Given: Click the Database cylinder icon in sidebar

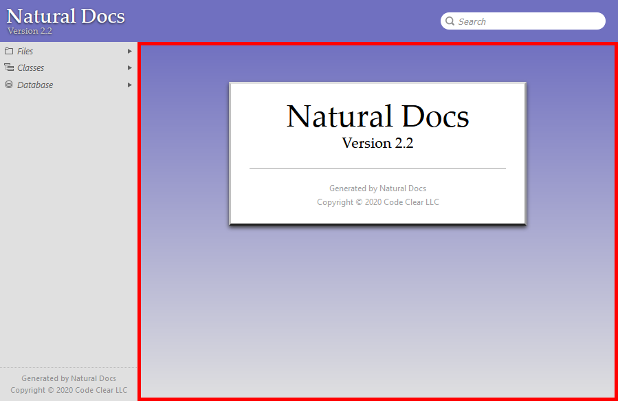Looking at the screenshot, I should coord(9,85).
